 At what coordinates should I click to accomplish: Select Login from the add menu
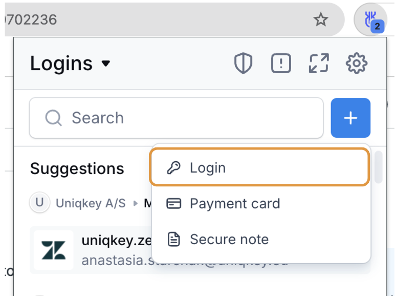coord(259,167)
